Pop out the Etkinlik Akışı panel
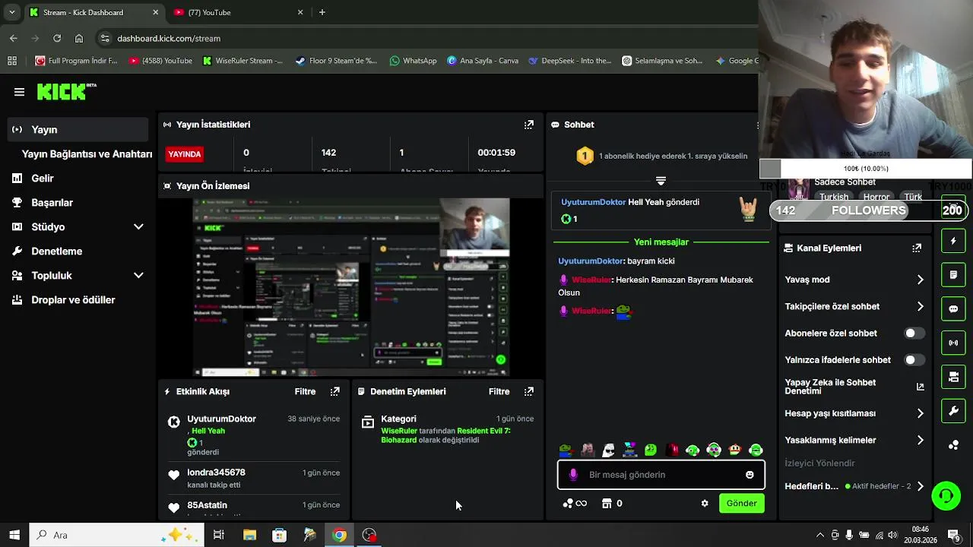This screenshot has height=547, width=973. [x=334, y=391]
